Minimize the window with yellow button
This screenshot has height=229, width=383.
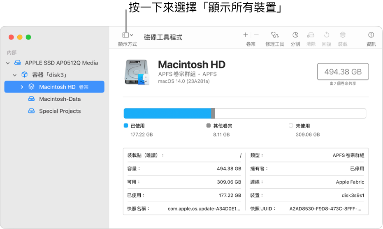(x=20, y=37)
